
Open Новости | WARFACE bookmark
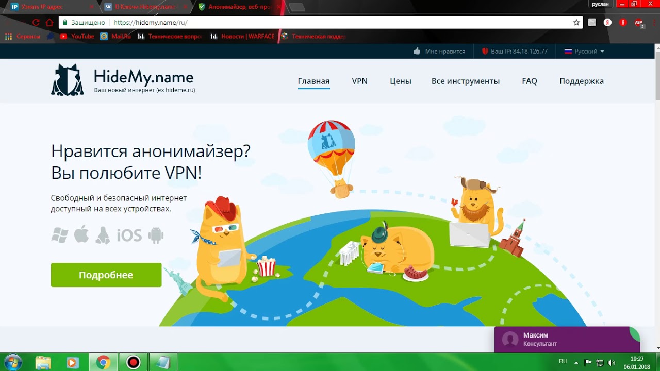(242, 37)
